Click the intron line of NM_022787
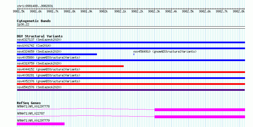This screenshot has height=127, width=253. click(86, 116)
